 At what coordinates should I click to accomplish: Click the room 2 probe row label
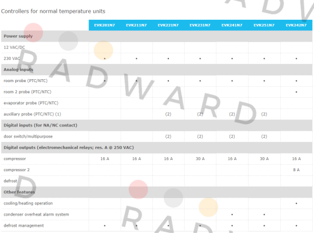(27, 92)
